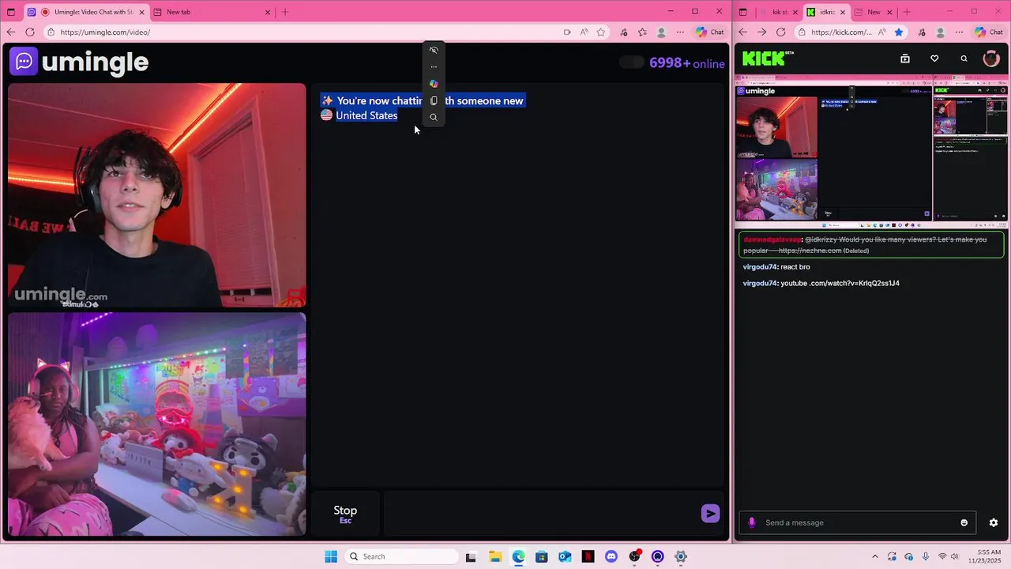Click the Stop button in Umingle
Screen dimensions: 1011x569
(x=345, y=514)
